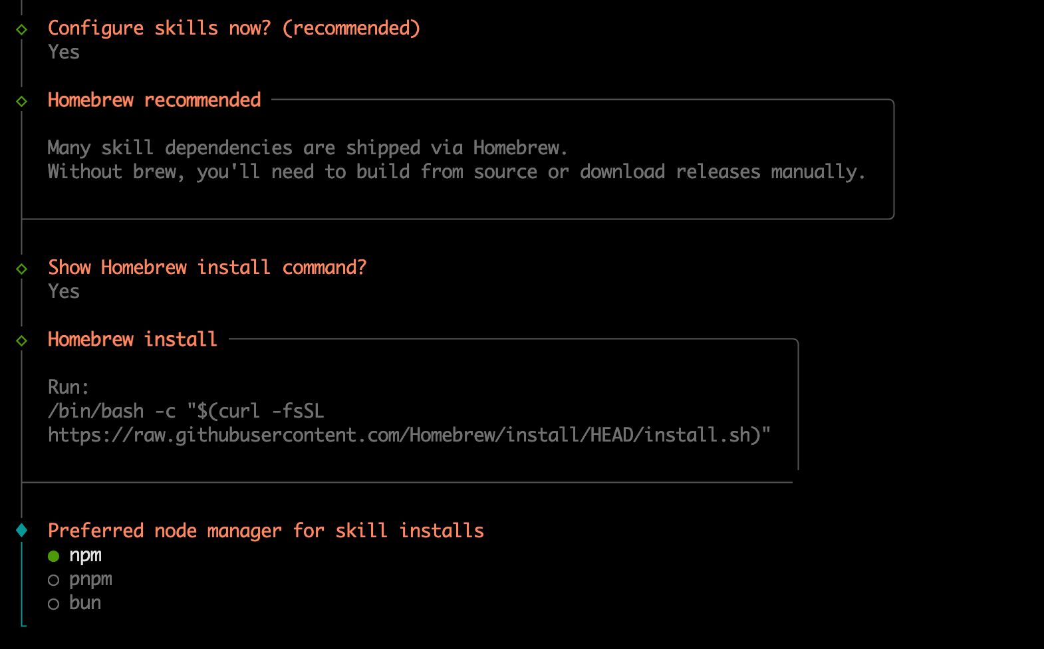Click the Yes answer under Show Homebrew install

coord(64,292)
